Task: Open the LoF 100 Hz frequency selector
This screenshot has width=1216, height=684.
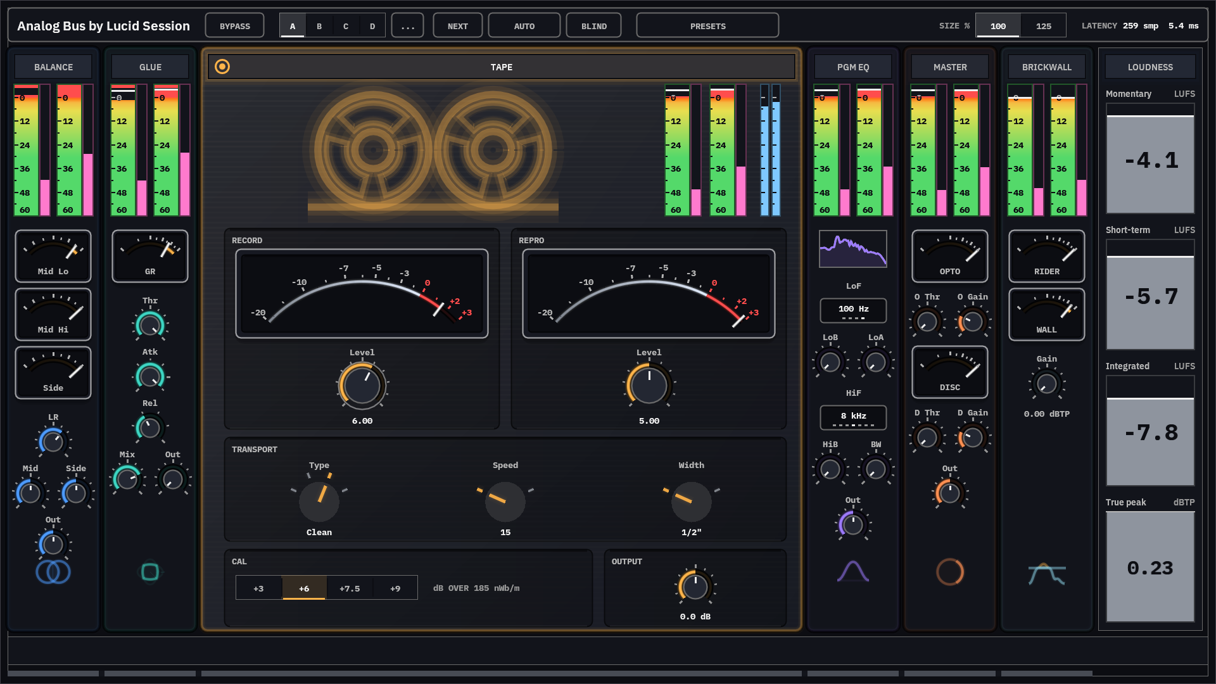Action: click(853, 310)
